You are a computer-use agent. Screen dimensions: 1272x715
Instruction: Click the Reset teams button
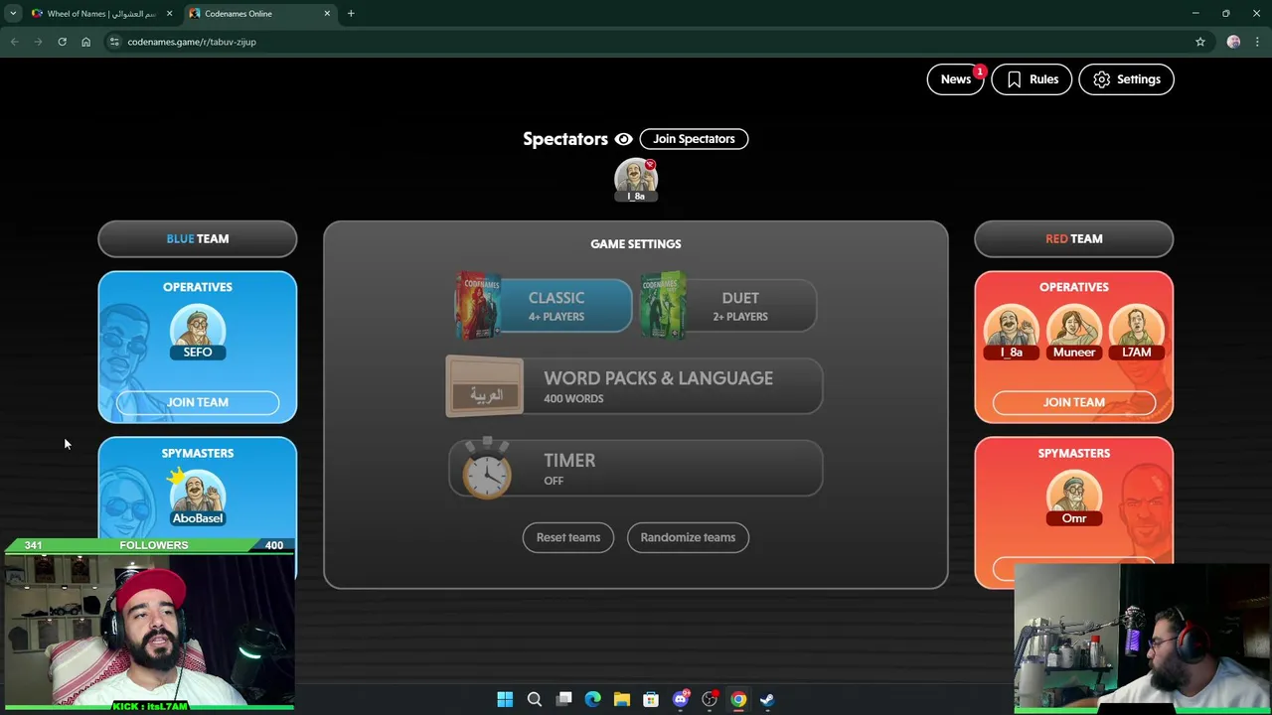568,537
